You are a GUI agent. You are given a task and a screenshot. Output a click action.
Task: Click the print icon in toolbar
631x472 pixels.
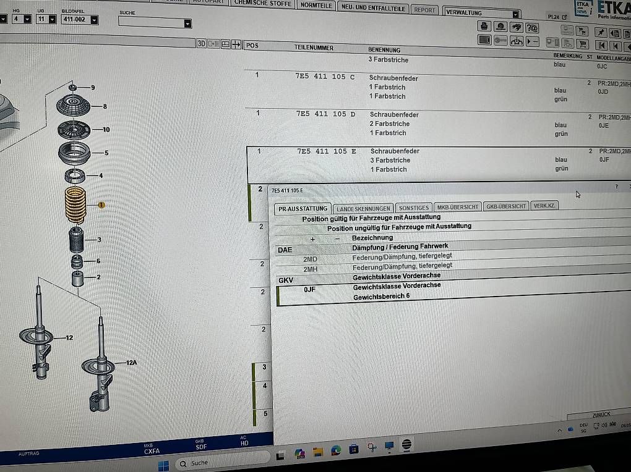pos(484,26)
